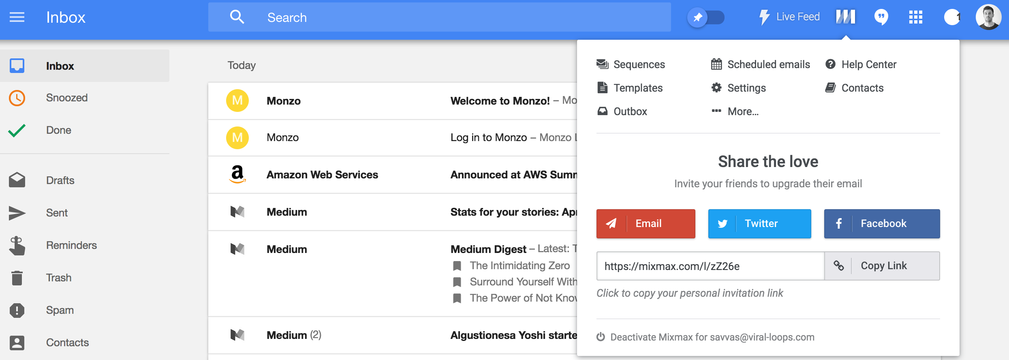This screenshot has height=360, width=1009.
Task: Open Templates in Mixmax menu
Action: point(630,88)
